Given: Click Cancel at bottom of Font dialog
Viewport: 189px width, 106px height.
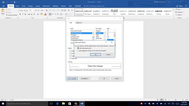Looking at the screenshot, I should (x=117, y=79).
